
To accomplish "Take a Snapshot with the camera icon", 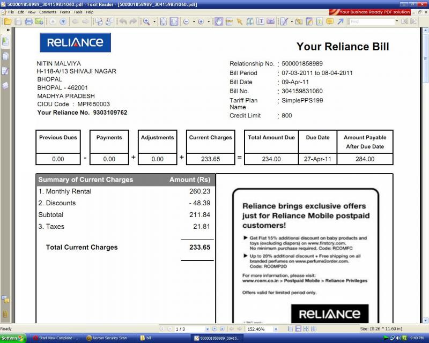I will 271,21.
